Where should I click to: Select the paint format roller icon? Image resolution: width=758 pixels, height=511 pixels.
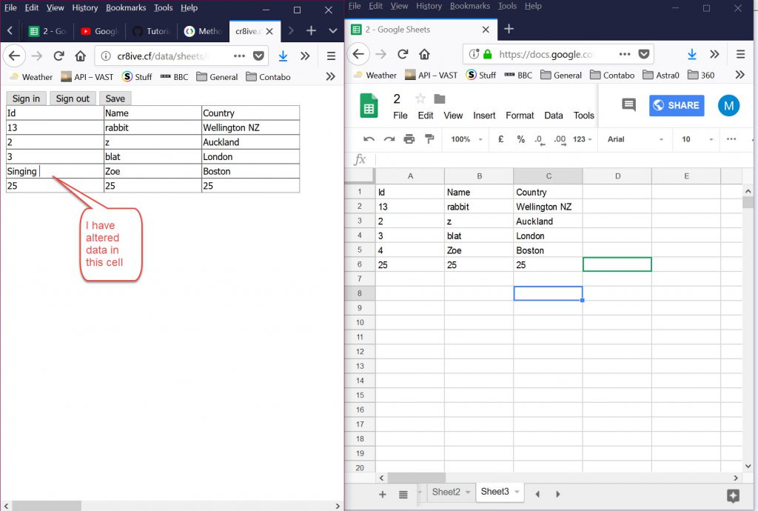(x=429, y=139)
